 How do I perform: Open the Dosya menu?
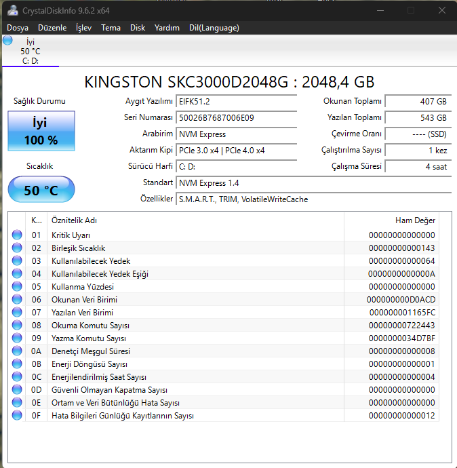pos(18,28)
